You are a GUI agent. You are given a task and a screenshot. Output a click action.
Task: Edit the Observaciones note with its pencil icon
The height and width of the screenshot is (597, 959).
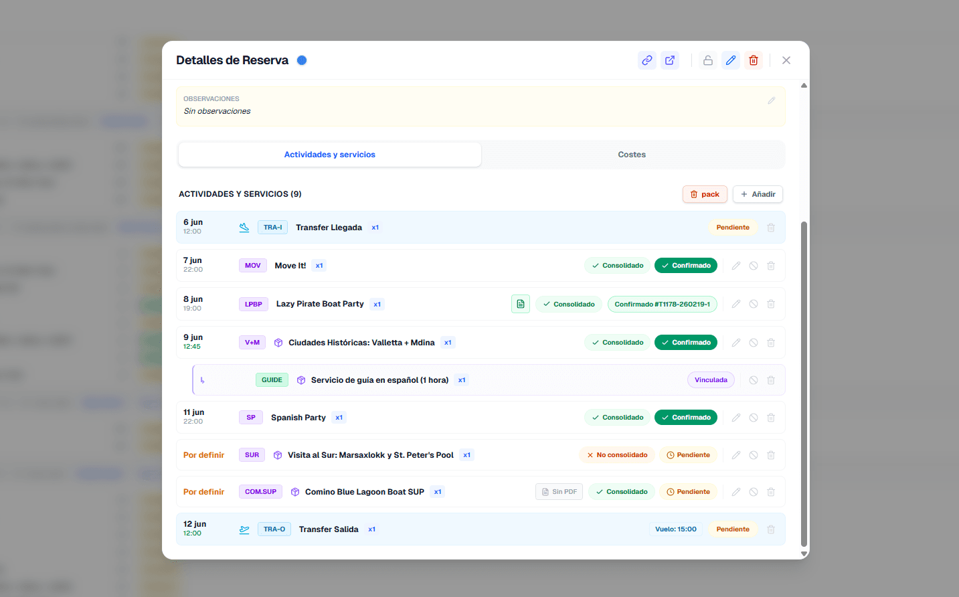click(771, 100)
